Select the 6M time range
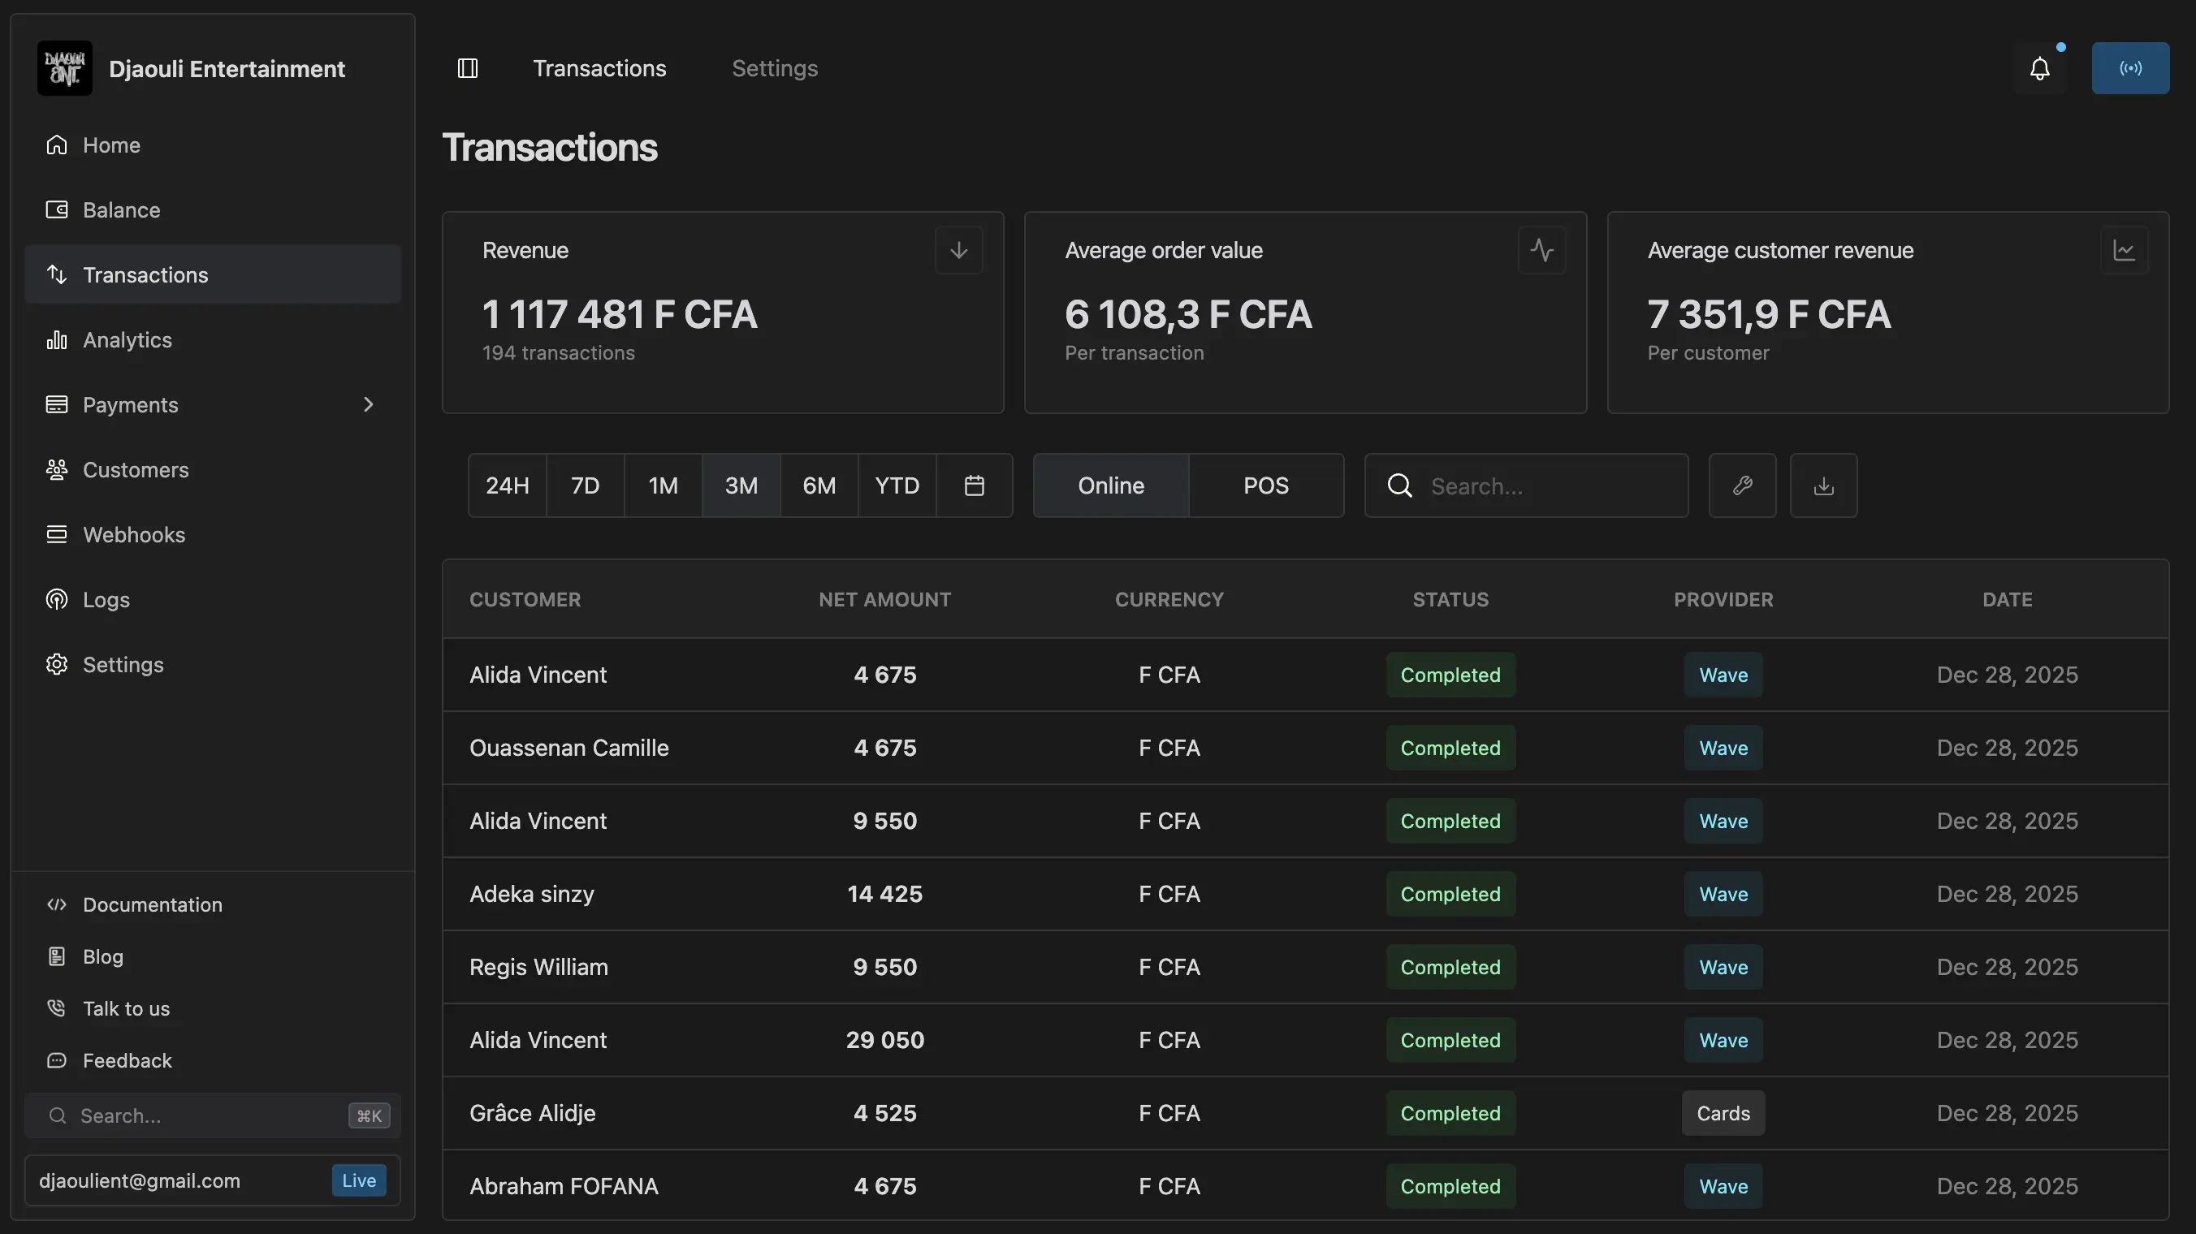This screenshot has width=2196, height=1234. (x=819, y=485)
